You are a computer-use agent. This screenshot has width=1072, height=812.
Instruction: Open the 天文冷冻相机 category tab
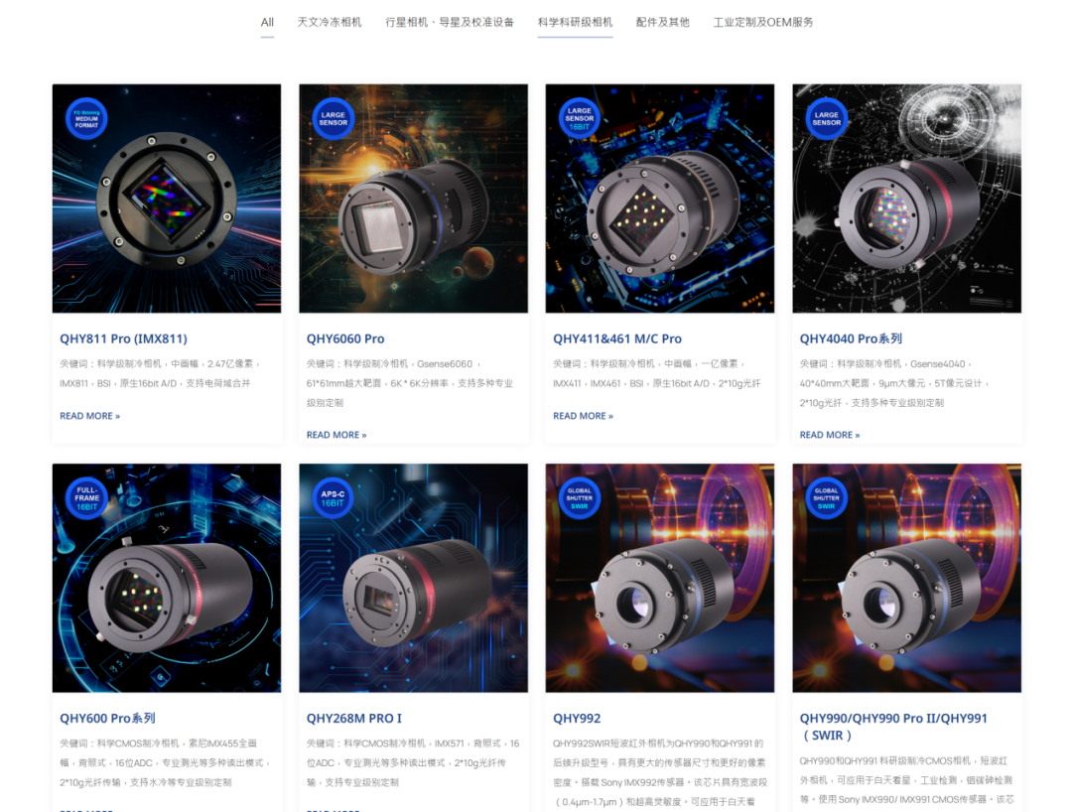click(x=330, y=23)
